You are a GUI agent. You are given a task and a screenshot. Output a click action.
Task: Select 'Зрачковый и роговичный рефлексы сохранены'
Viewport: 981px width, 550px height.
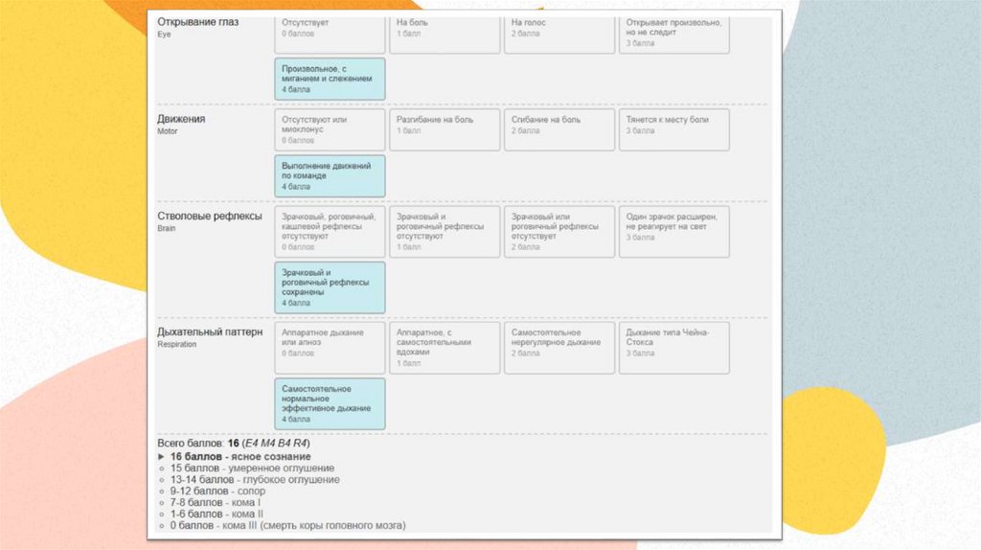(x=330, y=287)
